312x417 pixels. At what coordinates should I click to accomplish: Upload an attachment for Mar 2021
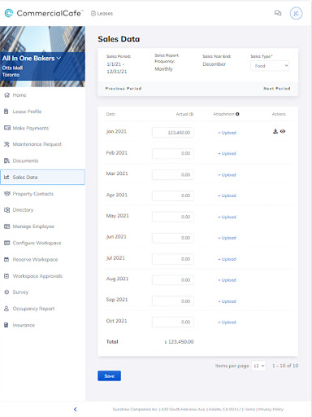click(227, 175)
